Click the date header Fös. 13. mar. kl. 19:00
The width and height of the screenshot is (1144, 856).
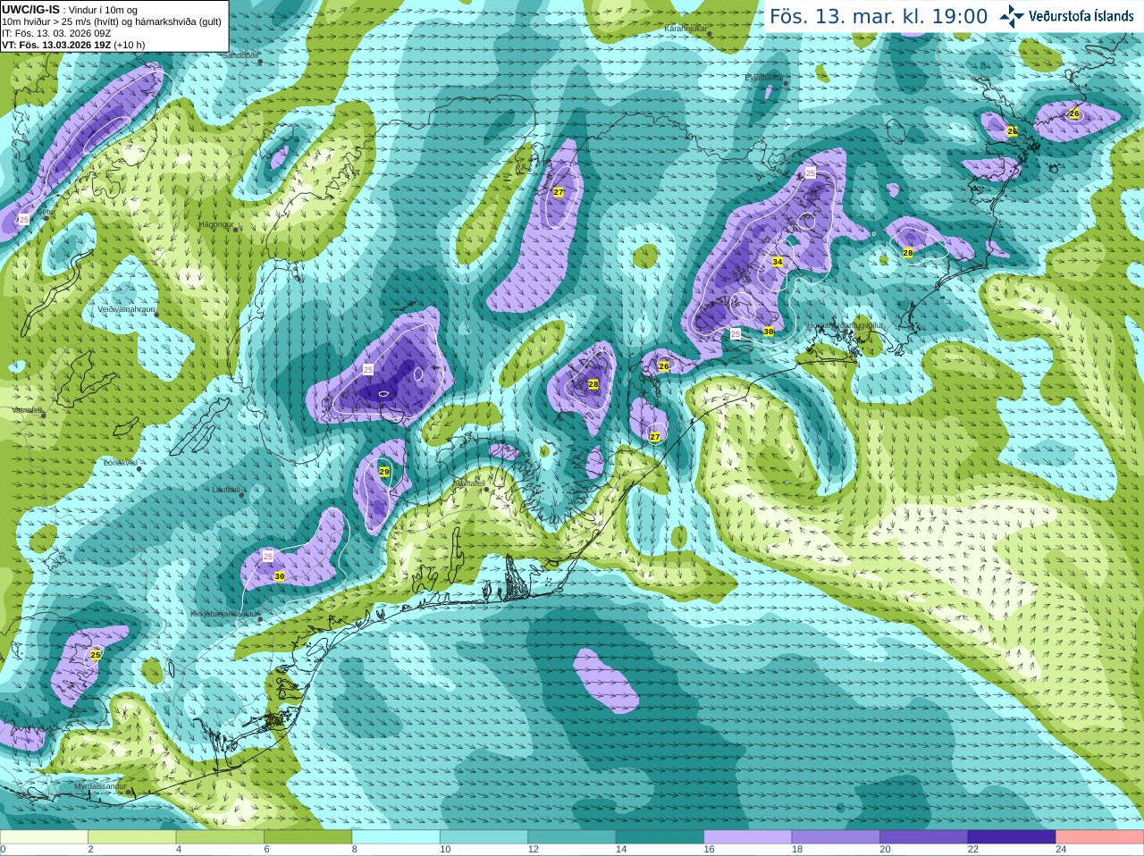(879, 16)
